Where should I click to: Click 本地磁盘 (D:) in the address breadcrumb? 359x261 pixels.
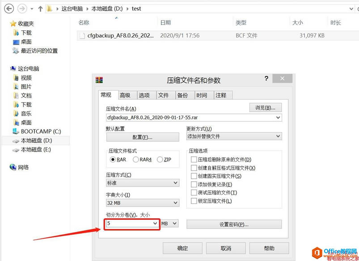pos(107,9)
